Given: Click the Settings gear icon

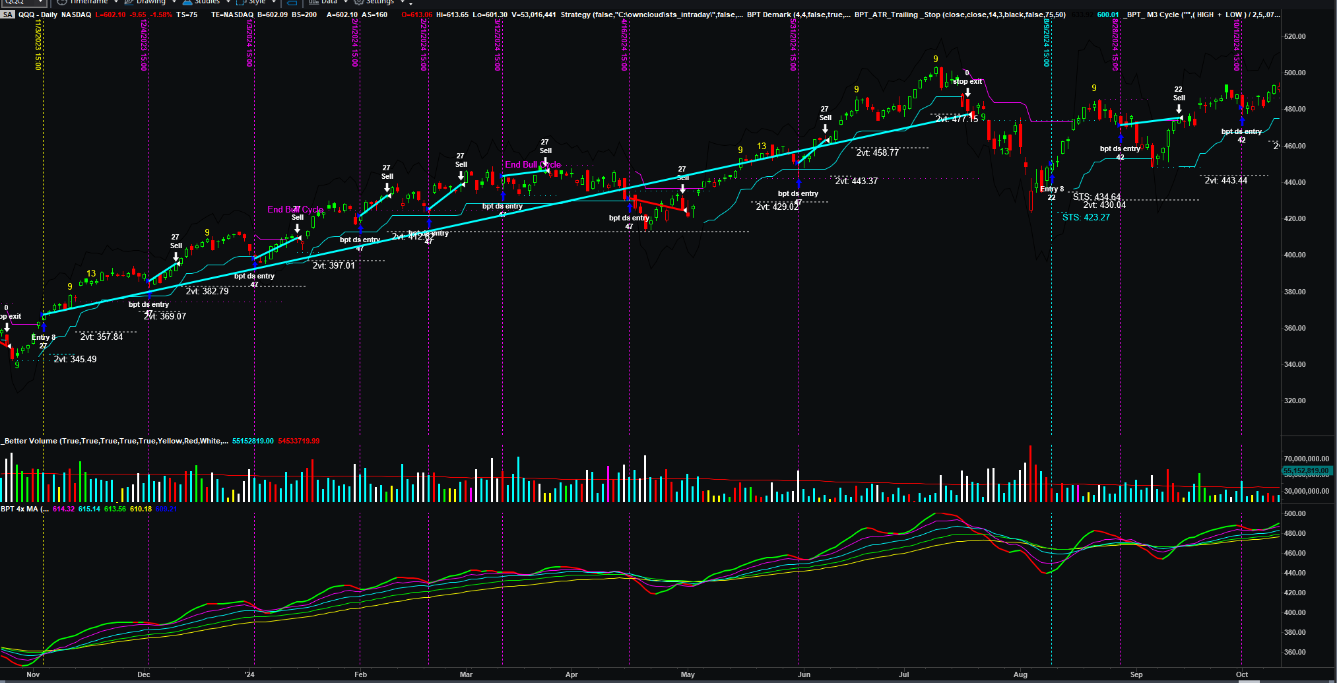Looking at the screenshot, I should click(x=359, y=2).
